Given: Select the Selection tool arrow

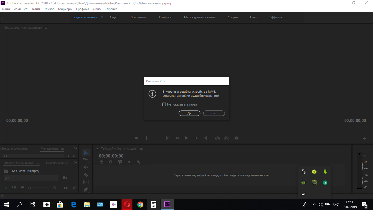Looking at the screenshot, I should [x=86, y=153].
